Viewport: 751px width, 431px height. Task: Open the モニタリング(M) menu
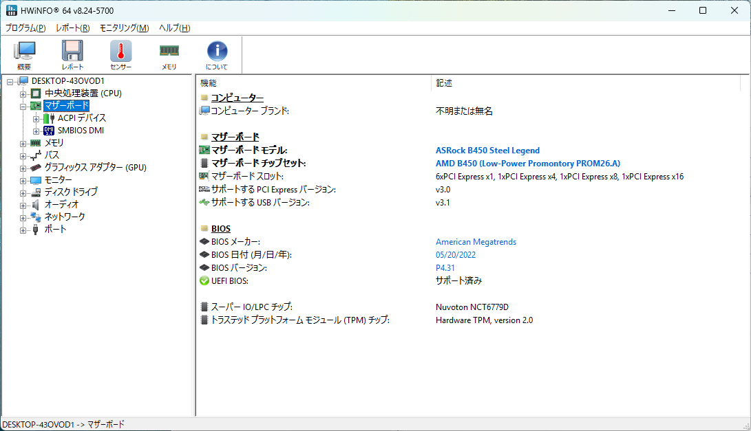tap(124, 28)
